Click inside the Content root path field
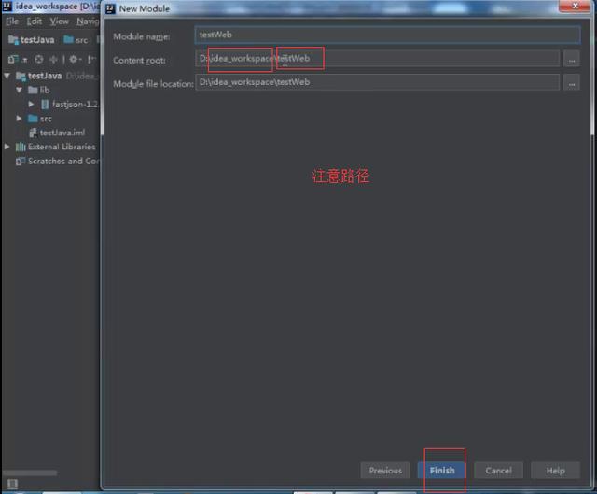Image resolution: width=597 pixels, height=494 pixels. 377,59
